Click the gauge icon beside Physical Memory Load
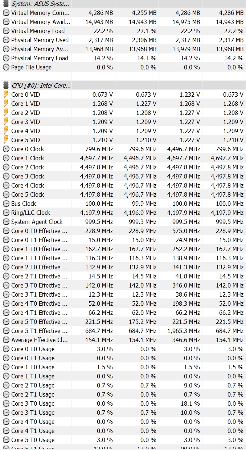The image size is (246, 450). tap(6, 58)
